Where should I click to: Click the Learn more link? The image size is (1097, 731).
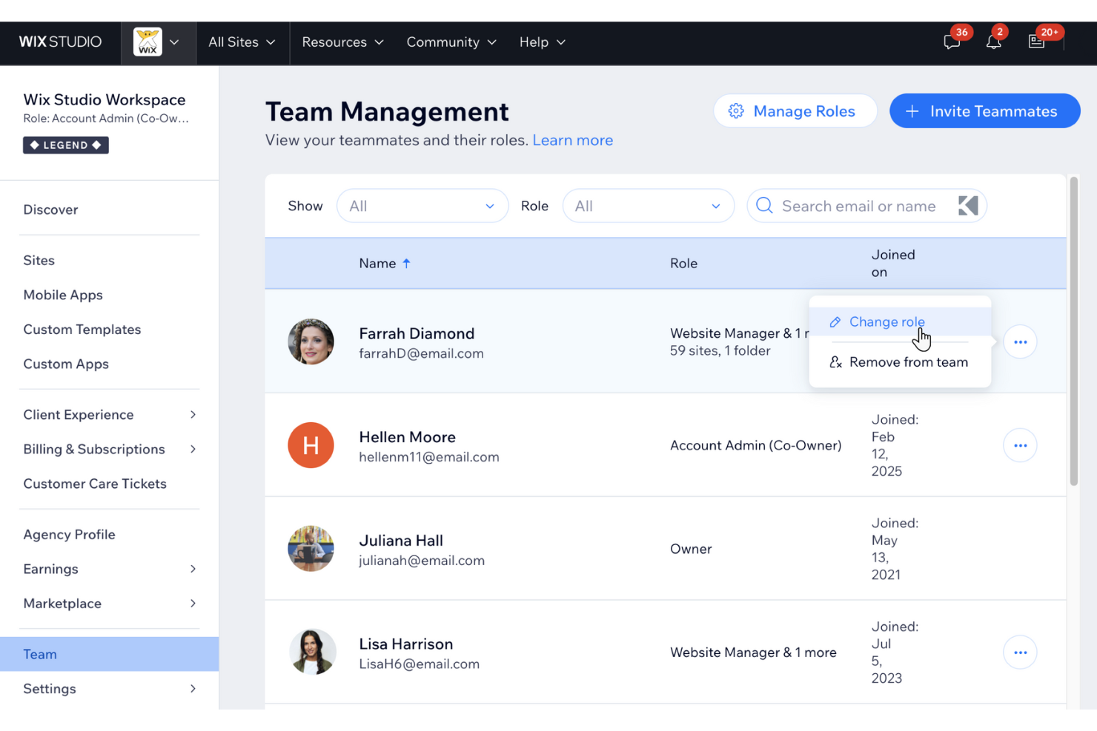572,140
